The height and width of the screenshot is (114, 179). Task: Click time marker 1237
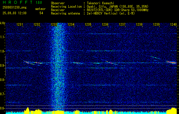click(122, 24)
